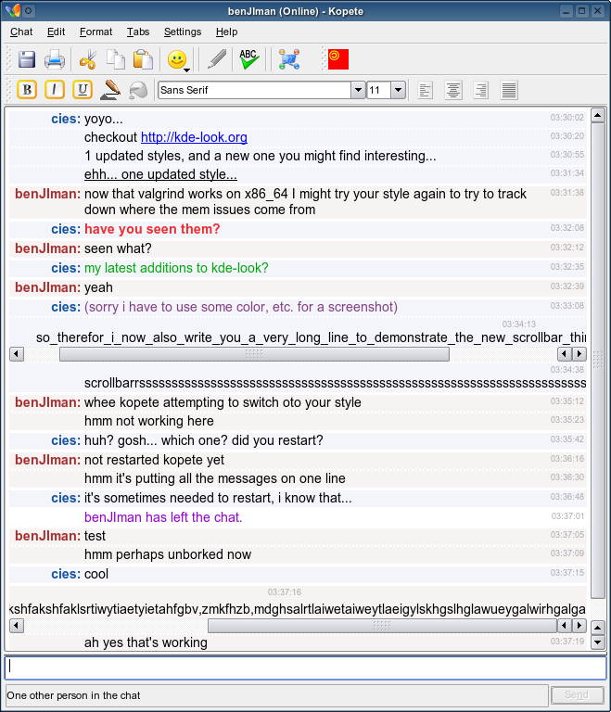Click 'benJIman has left the chat.' notice
Image resolution: width=611 pixels, height=712 pixels.
click(x=163, y=517)
